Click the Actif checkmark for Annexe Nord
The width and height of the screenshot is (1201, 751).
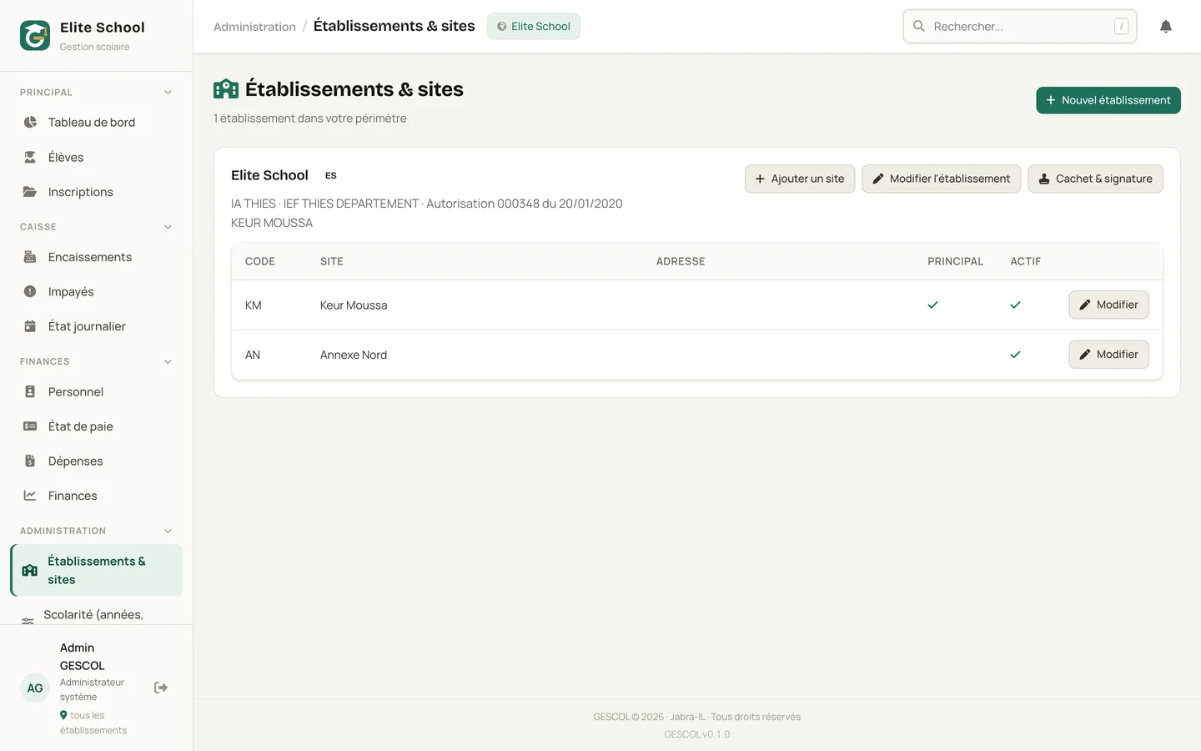click(1015, 355)
